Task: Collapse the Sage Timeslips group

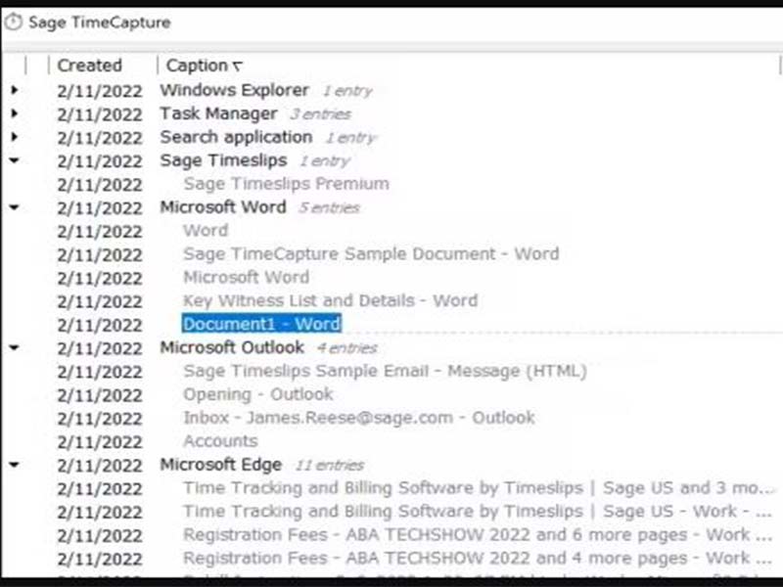Action: (15, 160)
